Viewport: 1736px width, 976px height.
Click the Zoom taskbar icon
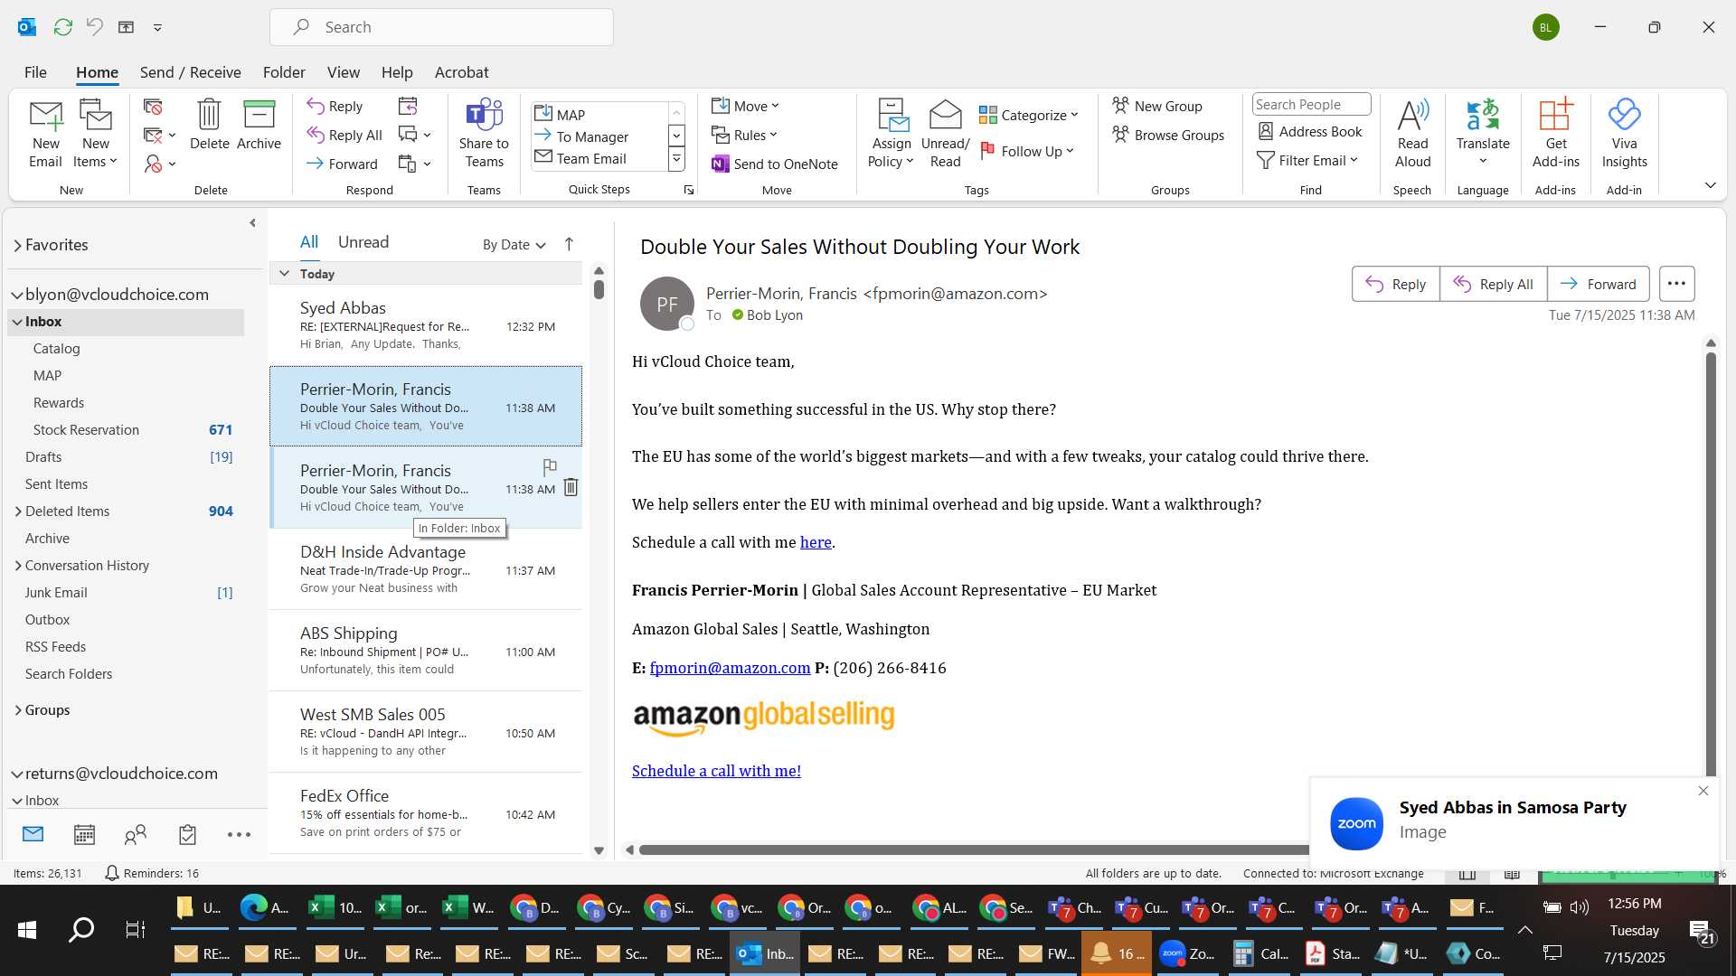tap(1187, 953)
